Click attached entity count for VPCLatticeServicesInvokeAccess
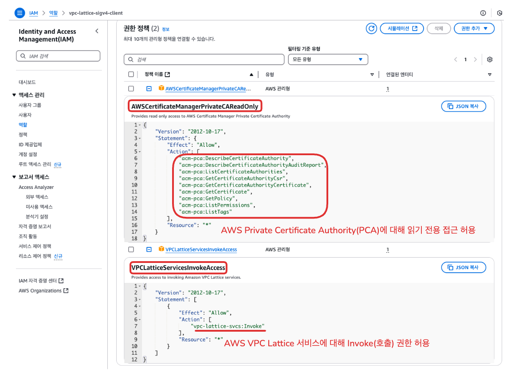This screenshot has height=376, width=507. coord(387,250)
